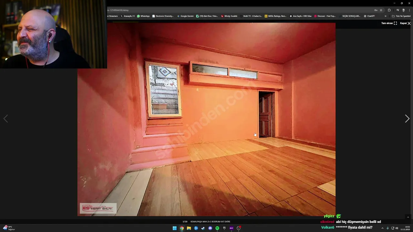The height and width of the screenshot is (232, 413).
Task: Open the clock showing 10:21
Action: (406, 228)
